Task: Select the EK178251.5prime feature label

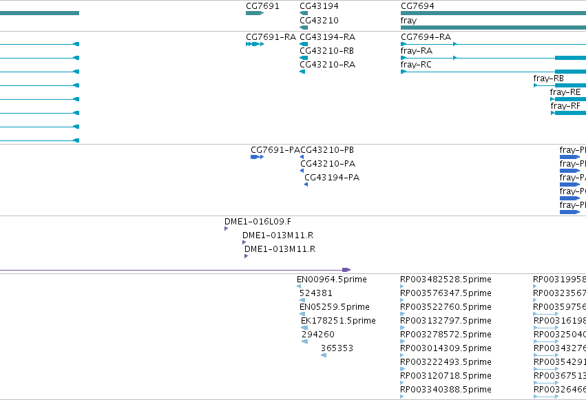Action: [338, 321]
